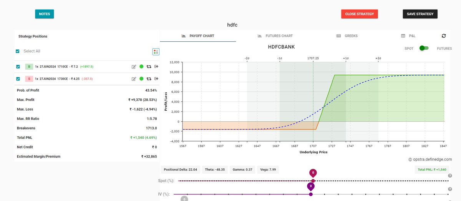Click the 1707.25 spot price marker label
This screenshot has height=201, width=461.
coord(313,58)
